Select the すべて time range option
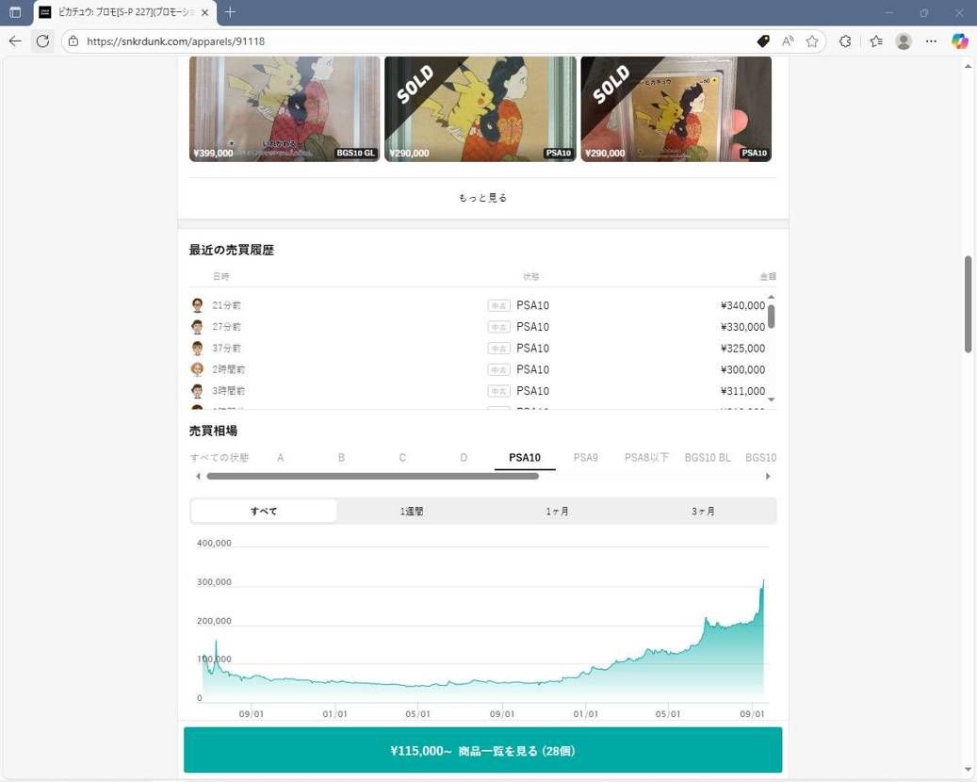 click(264, 511)
